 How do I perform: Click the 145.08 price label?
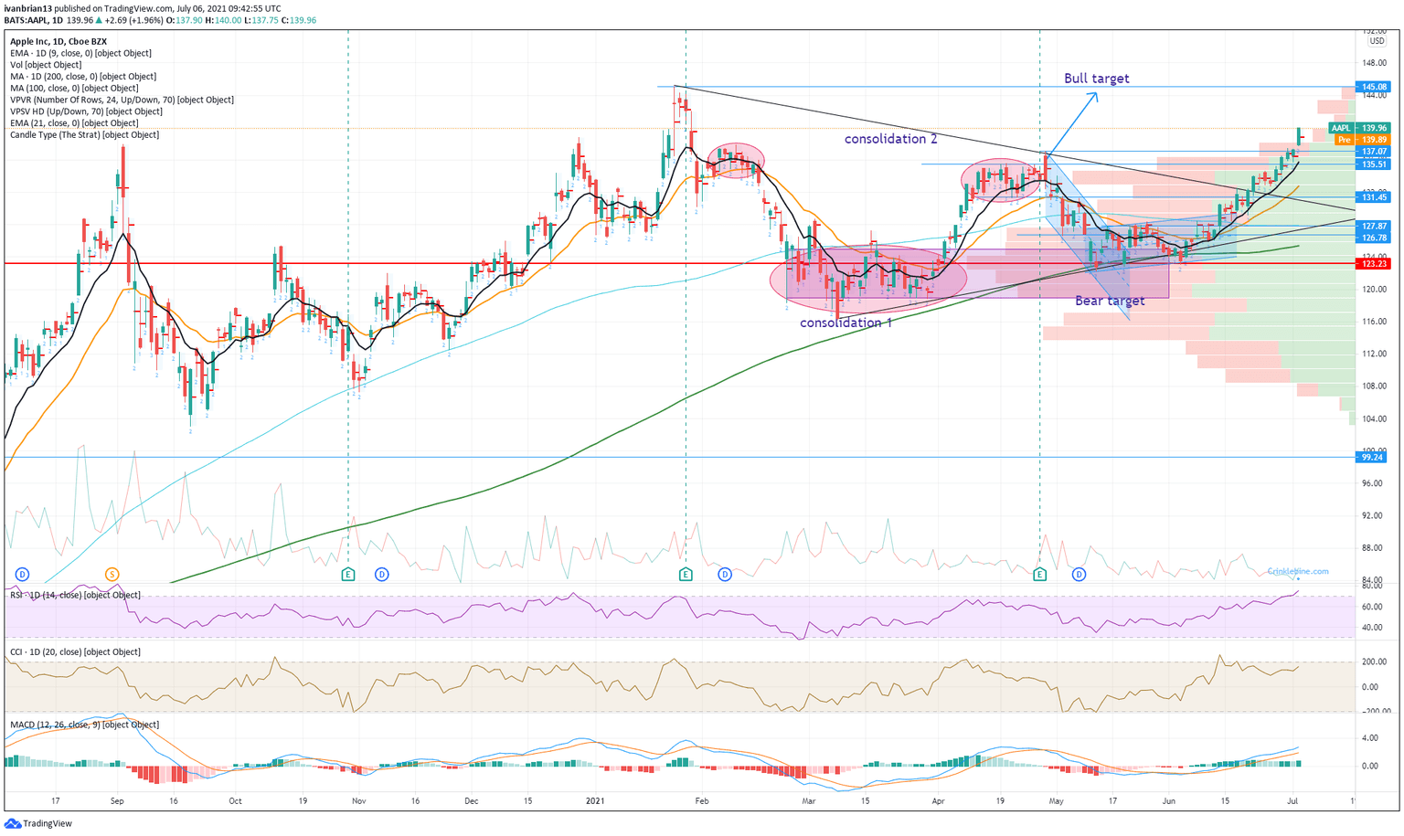pyautogui.click(x=1374, y=87)
